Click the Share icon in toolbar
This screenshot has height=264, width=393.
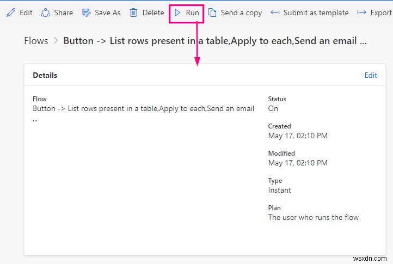point(45,13)
